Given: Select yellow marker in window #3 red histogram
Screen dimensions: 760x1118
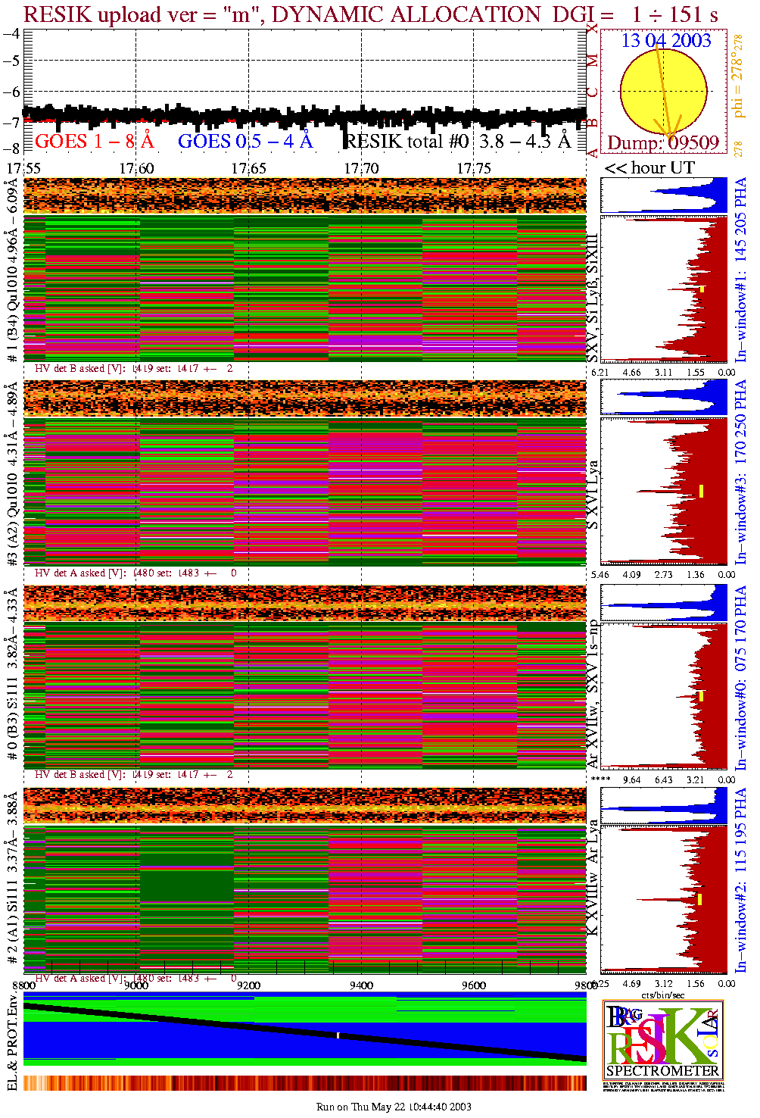Looking at the screenshot, I should click(702, 491).
